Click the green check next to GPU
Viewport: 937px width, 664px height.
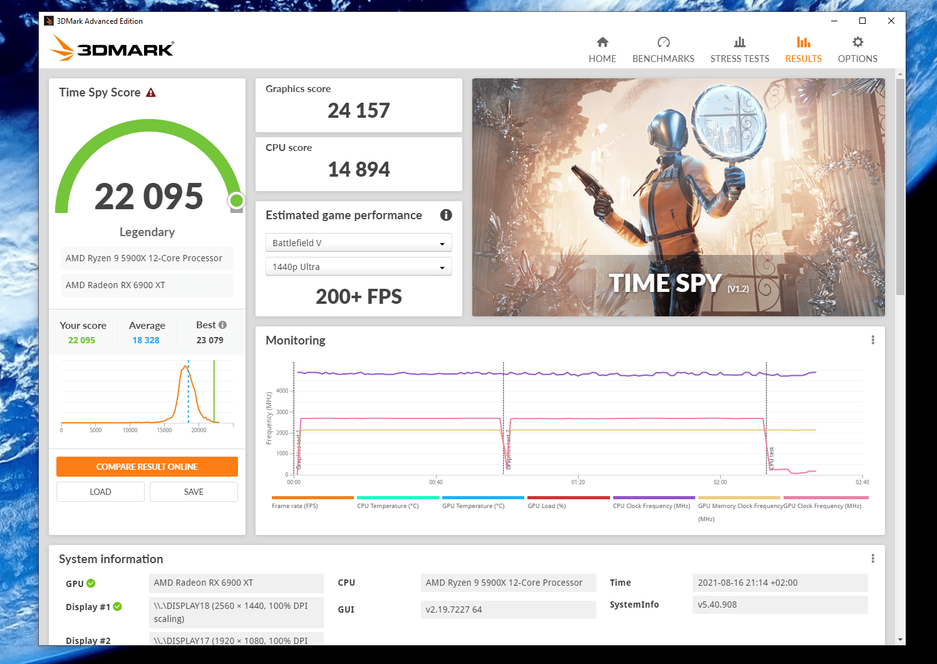pyautogui.click(x=91, y=583)
